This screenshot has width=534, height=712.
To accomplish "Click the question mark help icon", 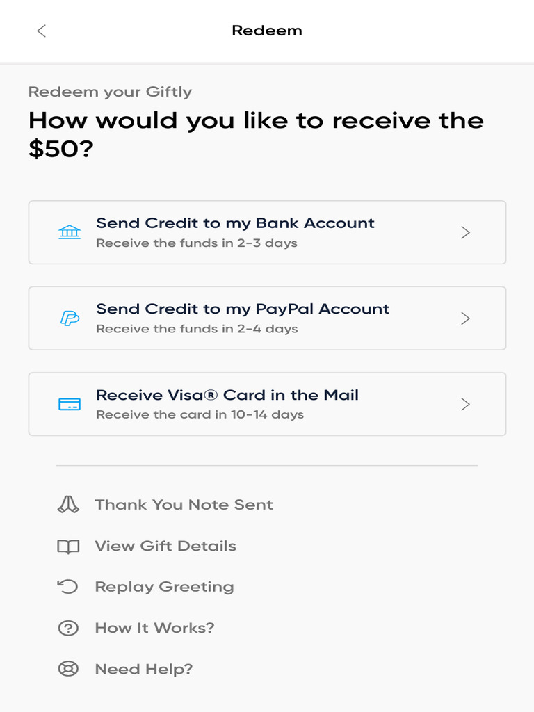I will click(68, 628).
